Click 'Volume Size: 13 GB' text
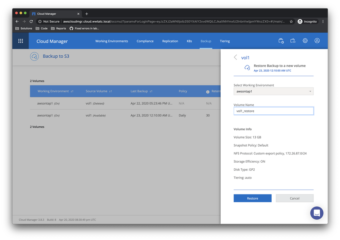 [x=247, y=137]
